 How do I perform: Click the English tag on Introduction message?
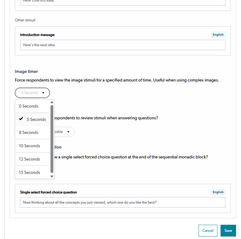(218, 34)
